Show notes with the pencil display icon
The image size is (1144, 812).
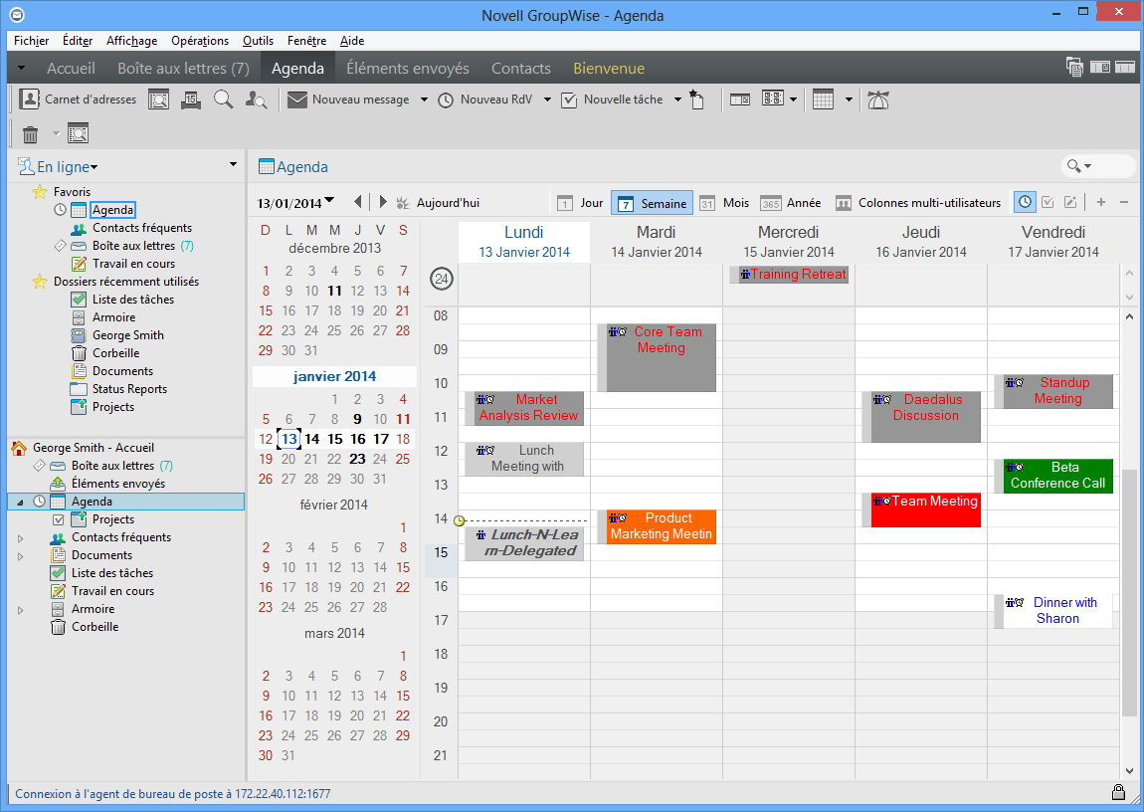tap(1069, 202)
